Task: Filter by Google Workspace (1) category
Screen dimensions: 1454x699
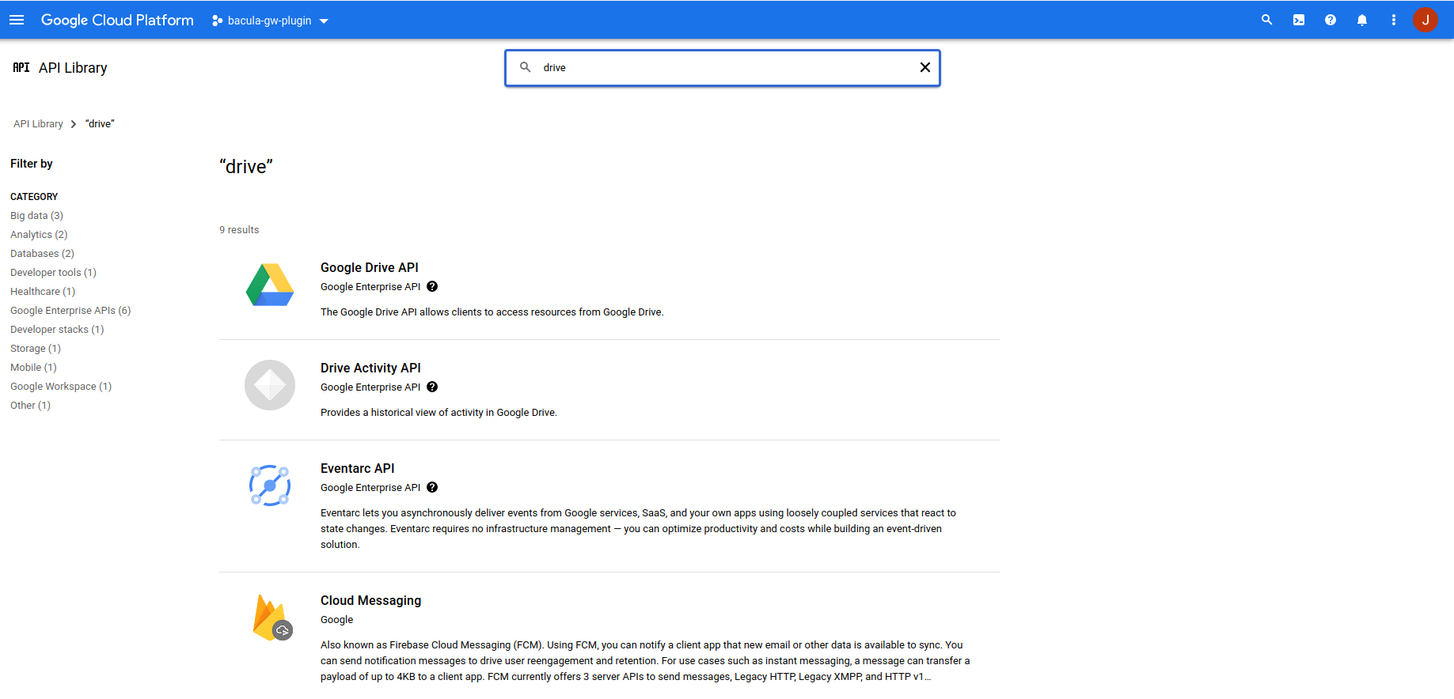Action: tap(61, 387)
